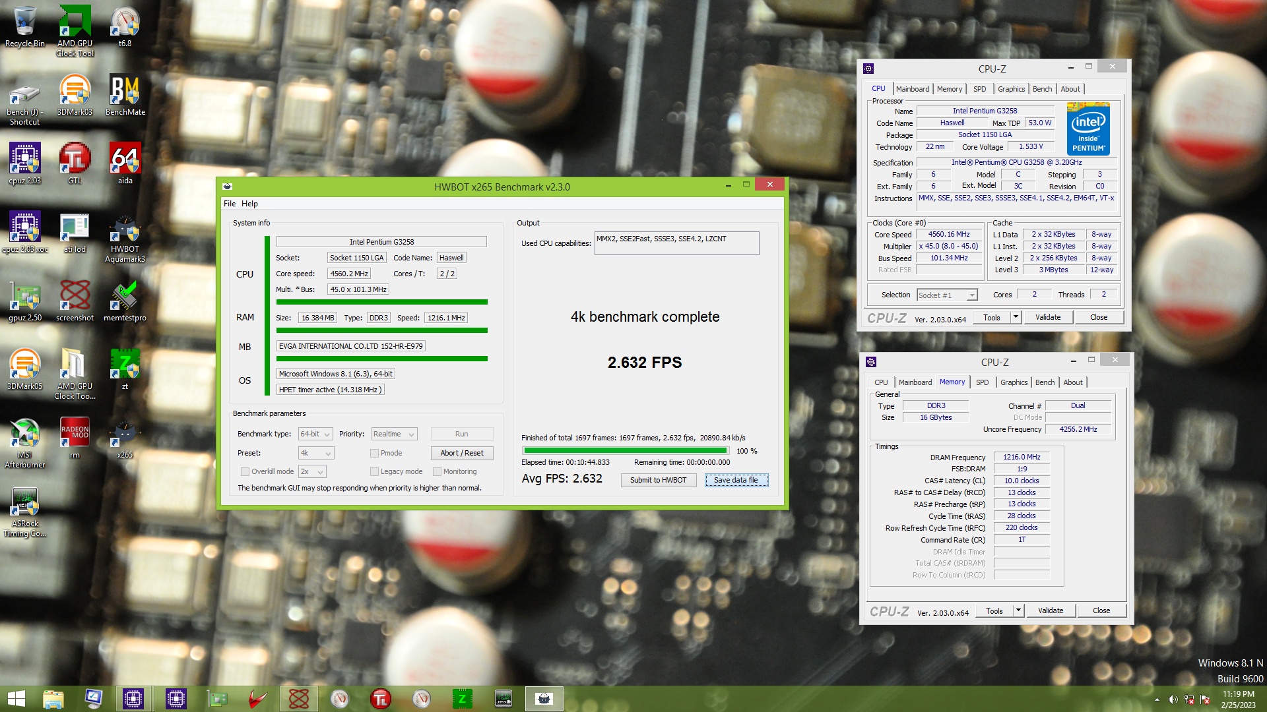This screenshot has height=712, width=1267.
Task: Click the volume icon in system tray
Action: (x=1173, y=699)
